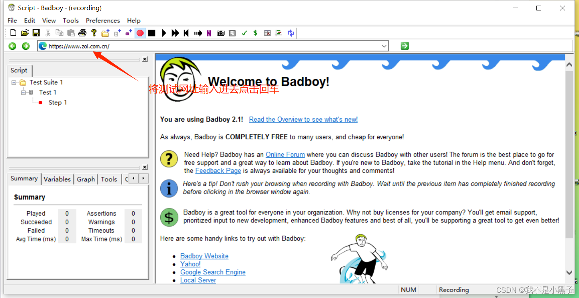Save the script with floppy disk icon
Screen dimensions: 579x298
pos(36,33)
